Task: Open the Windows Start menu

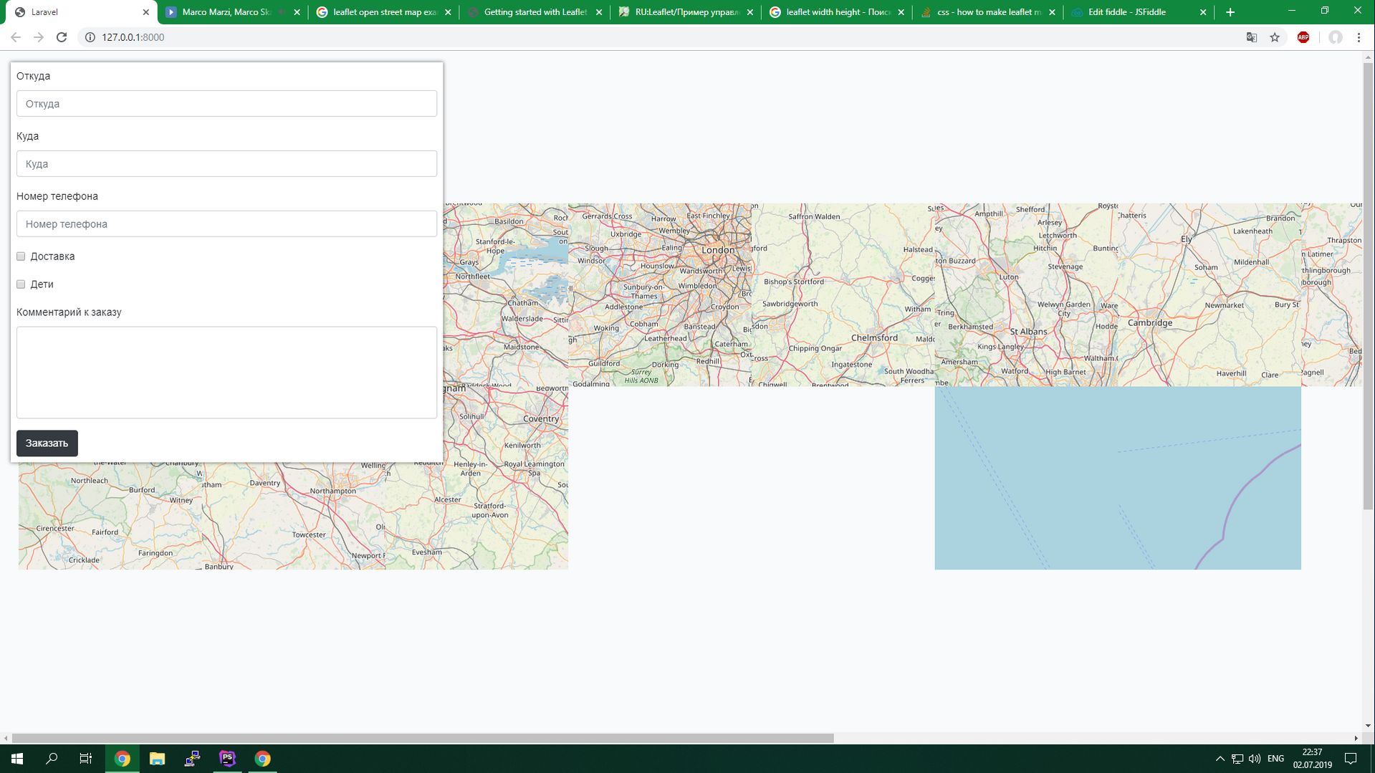Action: pyautogui.click(x=17, y=759)
